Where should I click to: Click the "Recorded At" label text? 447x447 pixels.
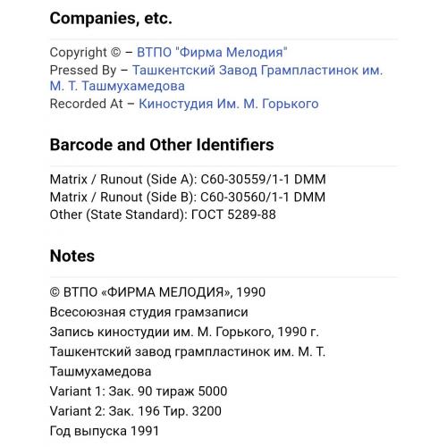pyautogui.click(x=86, y=104)
